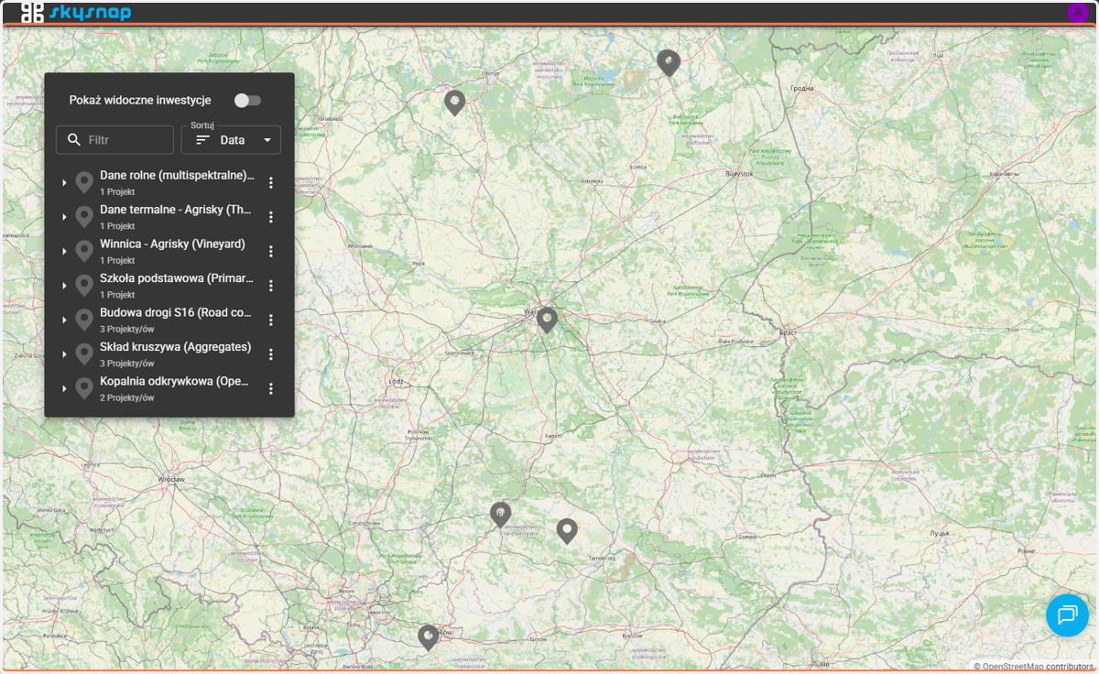
Task: Select the Szkoła podstawowa (Primar... investment name
Action: 177,277
